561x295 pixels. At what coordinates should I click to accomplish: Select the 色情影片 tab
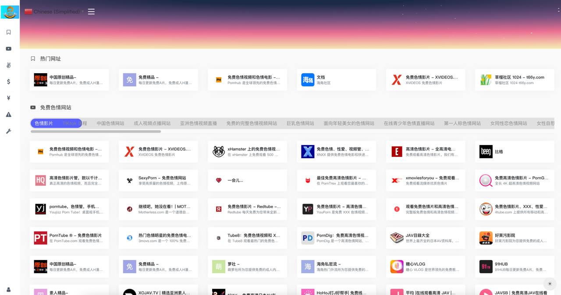(x=44, y=123)
